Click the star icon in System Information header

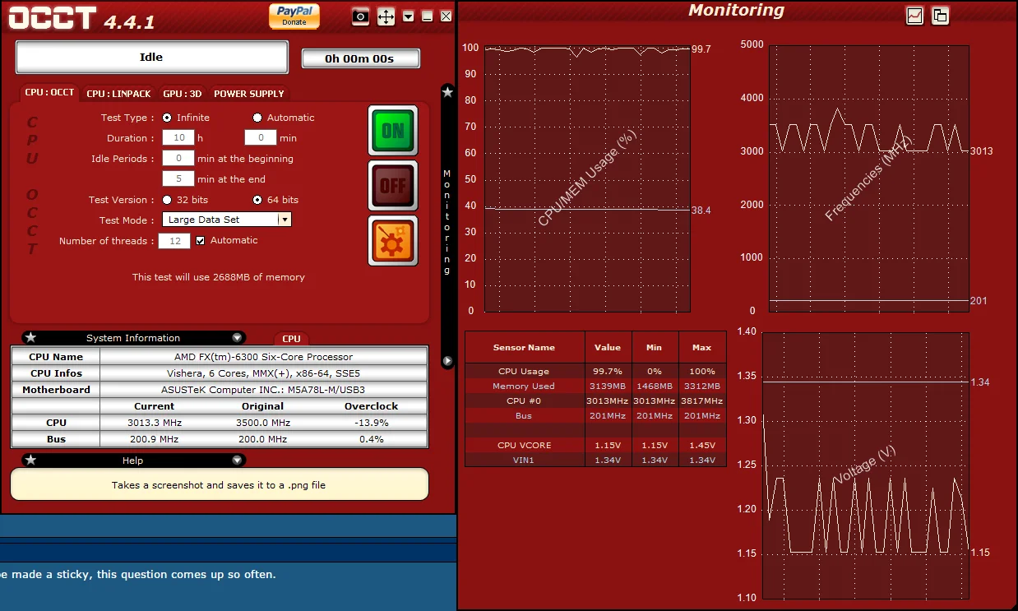[x=30, y=337]
